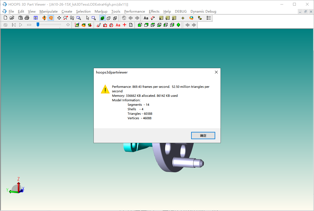Open the Effects menu
314x211 pixels.
(154, 12)
